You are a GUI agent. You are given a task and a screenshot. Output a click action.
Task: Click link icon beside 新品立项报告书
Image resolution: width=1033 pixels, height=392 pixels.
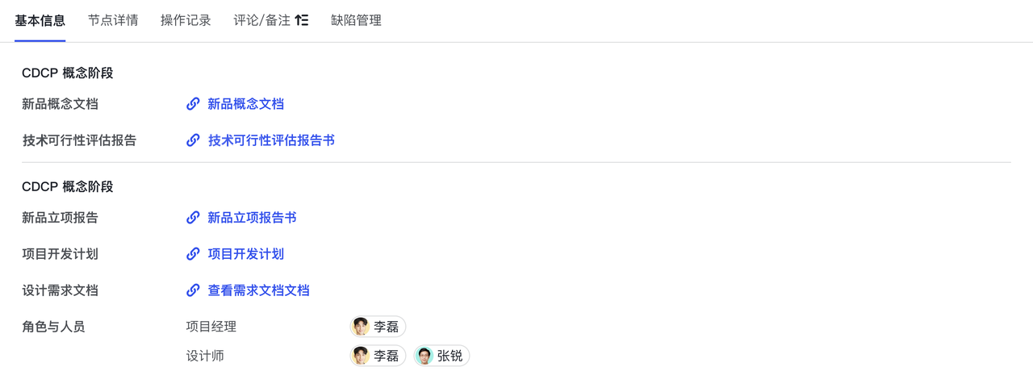coord(193,218)
